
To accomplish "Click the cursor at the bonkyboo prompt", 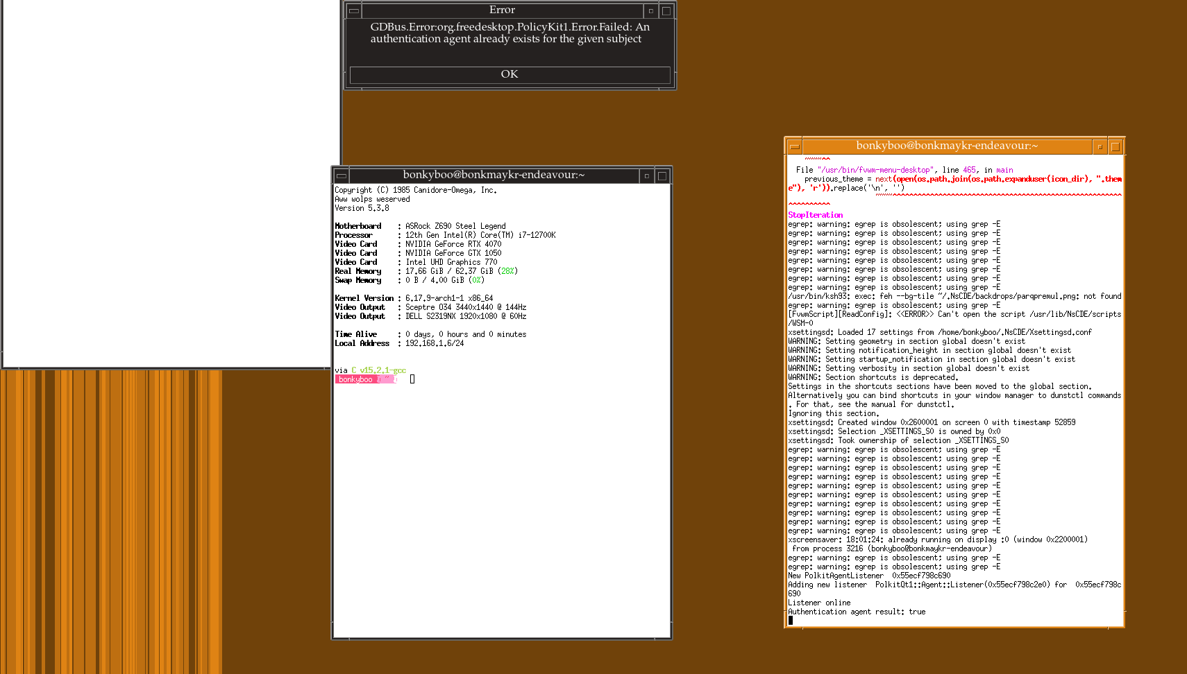I will [412, 379].
